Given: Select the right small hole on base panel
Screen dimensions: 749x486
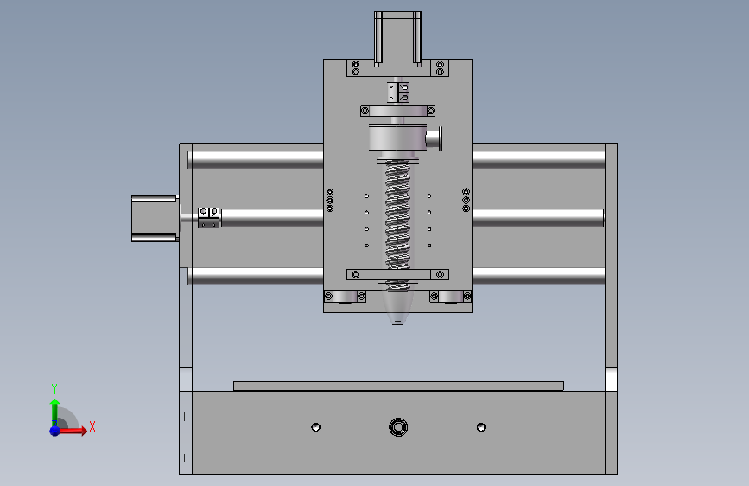Looking at the screenshot, I should (x=481, y=426).
